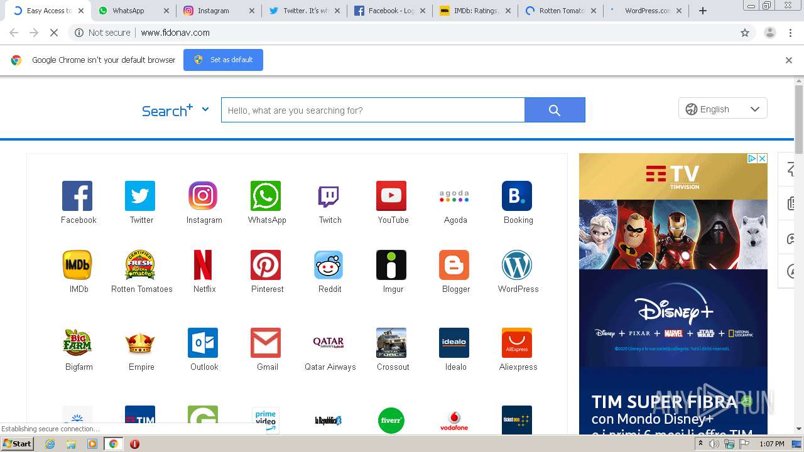
Task: Open the Blogger shortcut icon
Action: pos(454,265)
